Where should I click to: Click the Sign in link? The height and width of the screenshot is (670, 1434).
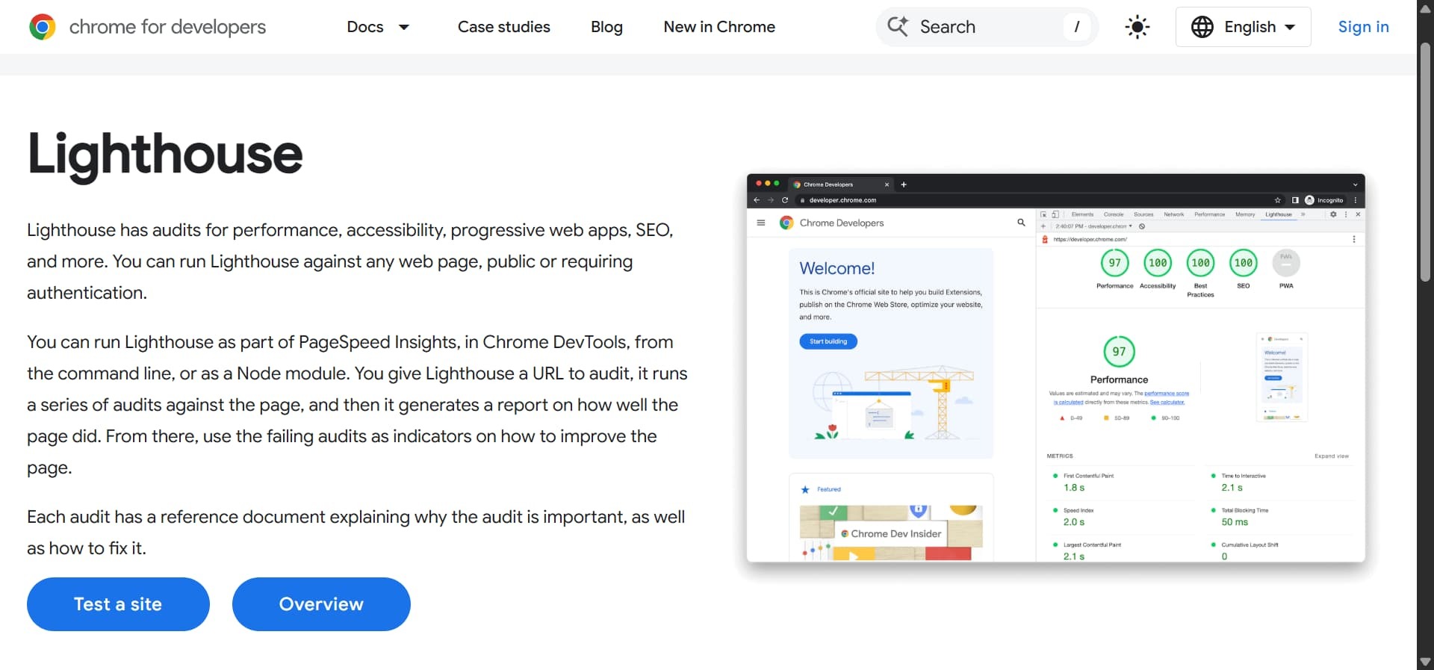pos(1364,27)
